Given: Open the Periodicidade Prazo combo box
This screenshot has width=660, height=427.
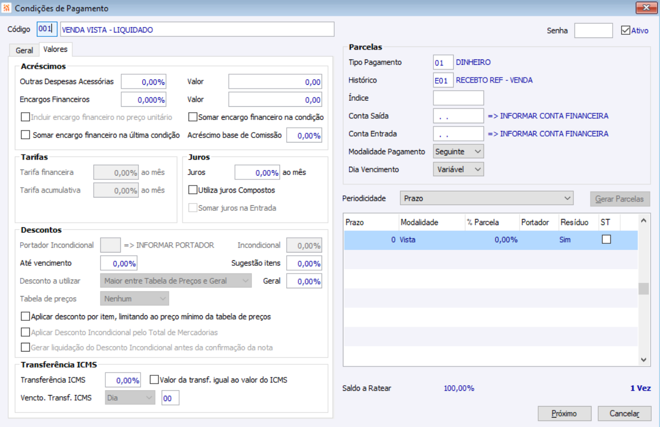Looking at the screenshot, I should coord(486,198).
